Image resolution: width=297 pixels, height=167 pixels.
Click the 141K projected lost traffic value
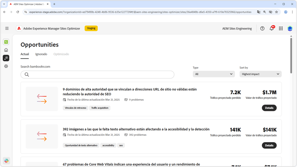(x=235, y=130)
